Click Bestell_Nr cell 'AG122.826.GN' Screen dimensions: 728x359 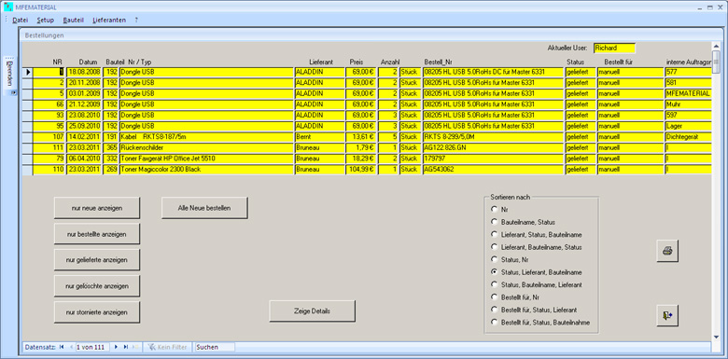(493, 147)
